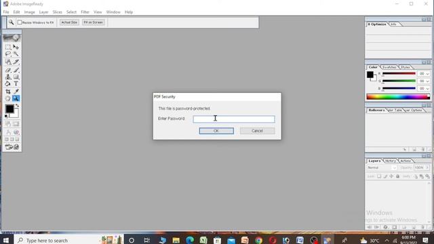Expand the Opacity 100% field arrow
Viewport: 434px width, 244px height.
coord(427,167)
